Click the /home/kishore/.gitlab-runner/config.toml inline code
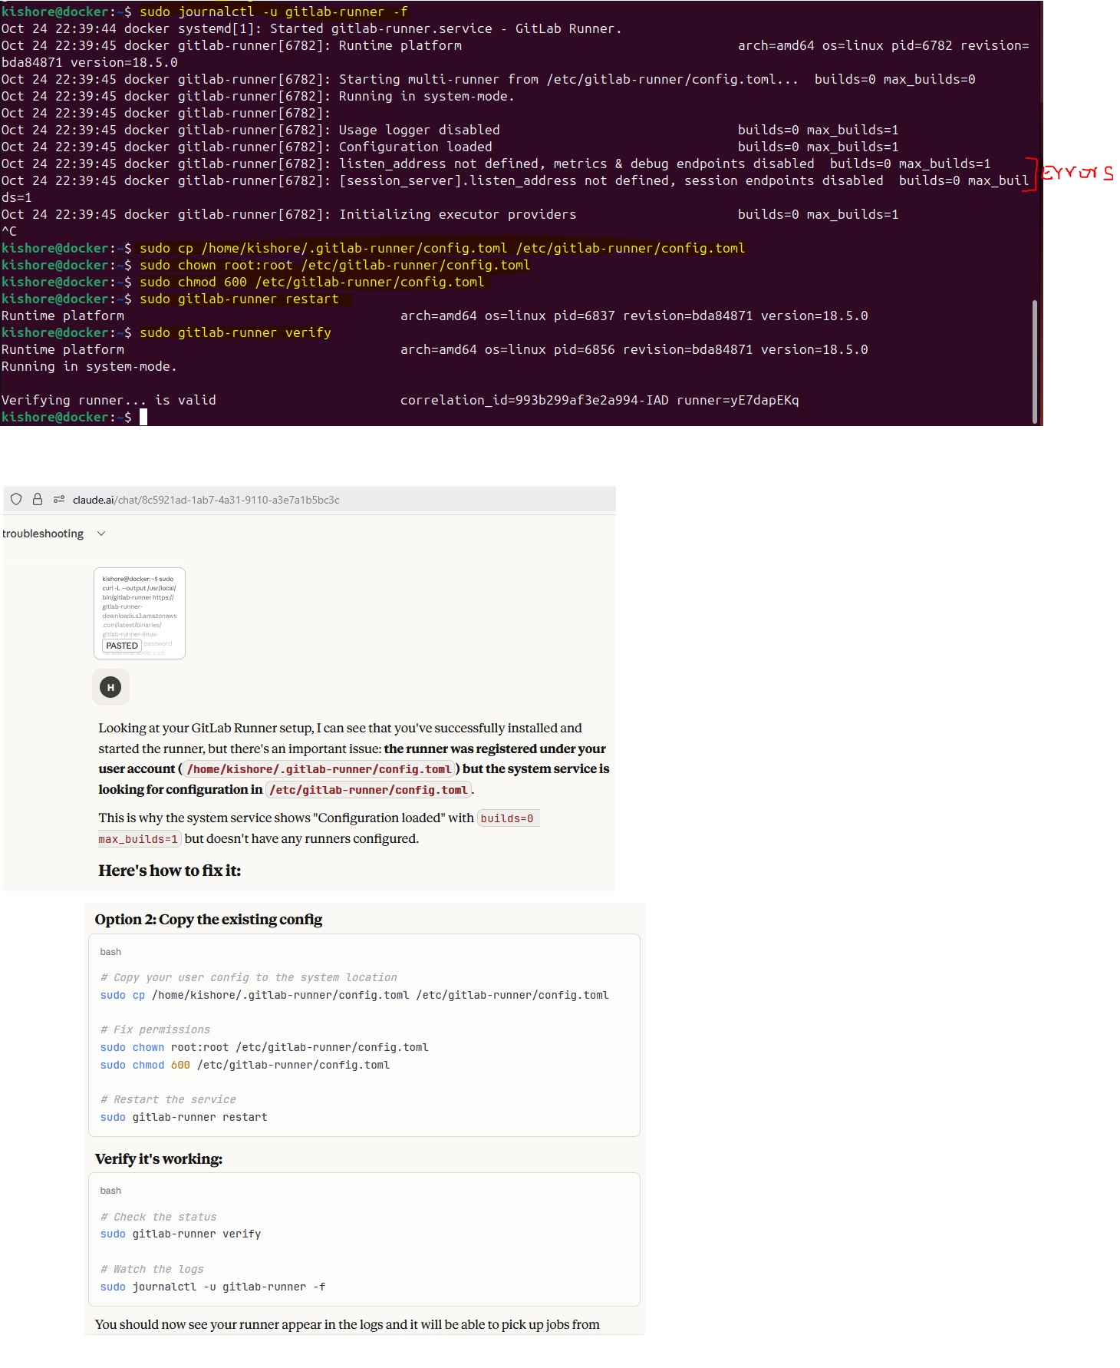This screenshot has height=1368, width=1120. (x=319, y=769)
